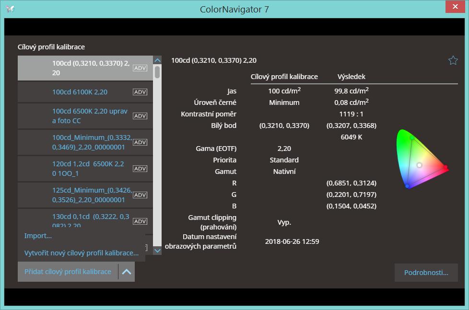Image resolution: width=469 pixels, height=310 pixels.
Task: Click ADV badge on 125cd_Minimum target
Action: [140, 195]
